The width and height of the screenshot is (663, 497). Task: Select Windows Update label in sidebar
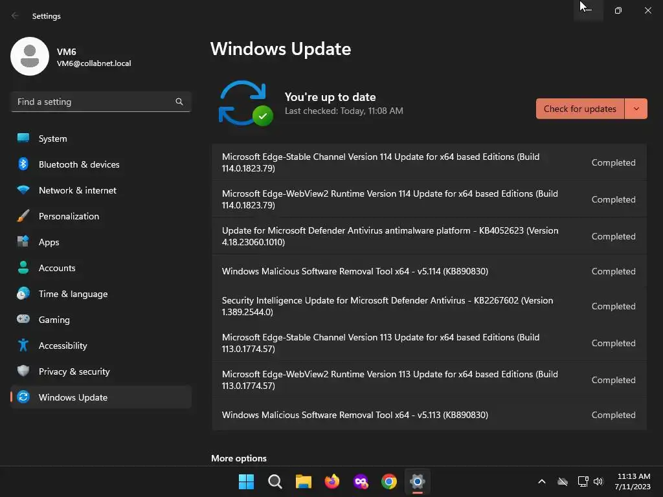tap(73, 397)
